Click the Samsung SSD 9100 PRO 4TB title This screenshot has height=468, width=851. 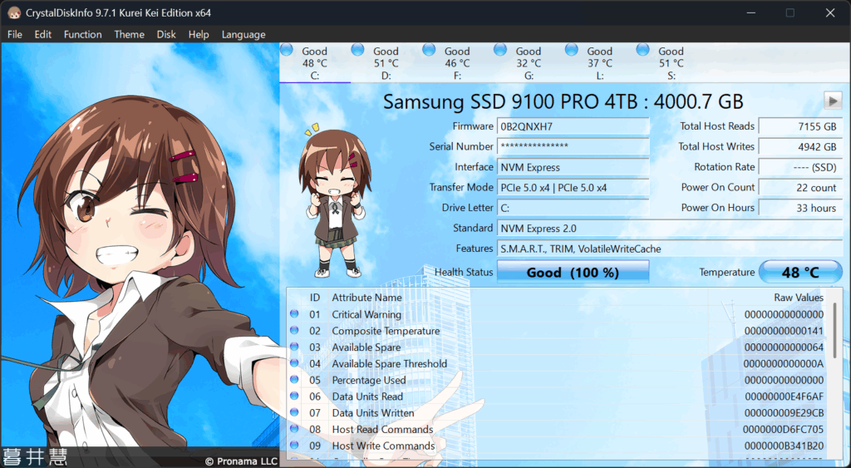pyautogui.click(x=563, y=101)
